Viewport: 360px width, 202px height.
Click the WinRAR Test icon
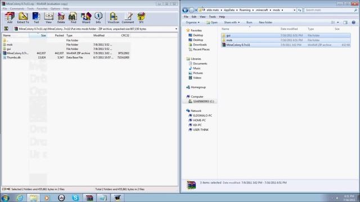[x=36, y=18]
